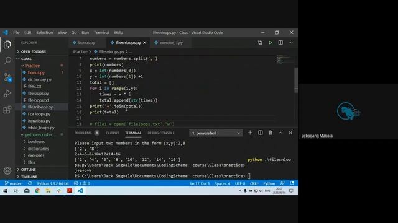
Task: Open the Extensions view
Action: [7, 110]
